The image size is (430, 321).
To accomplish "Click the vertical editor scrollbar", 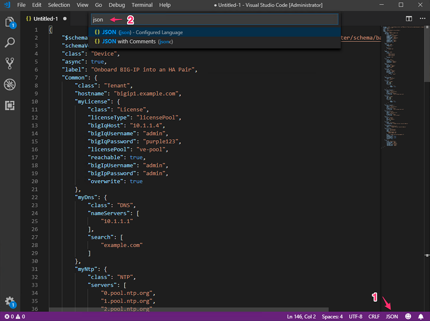I will (x=427, y=55).
